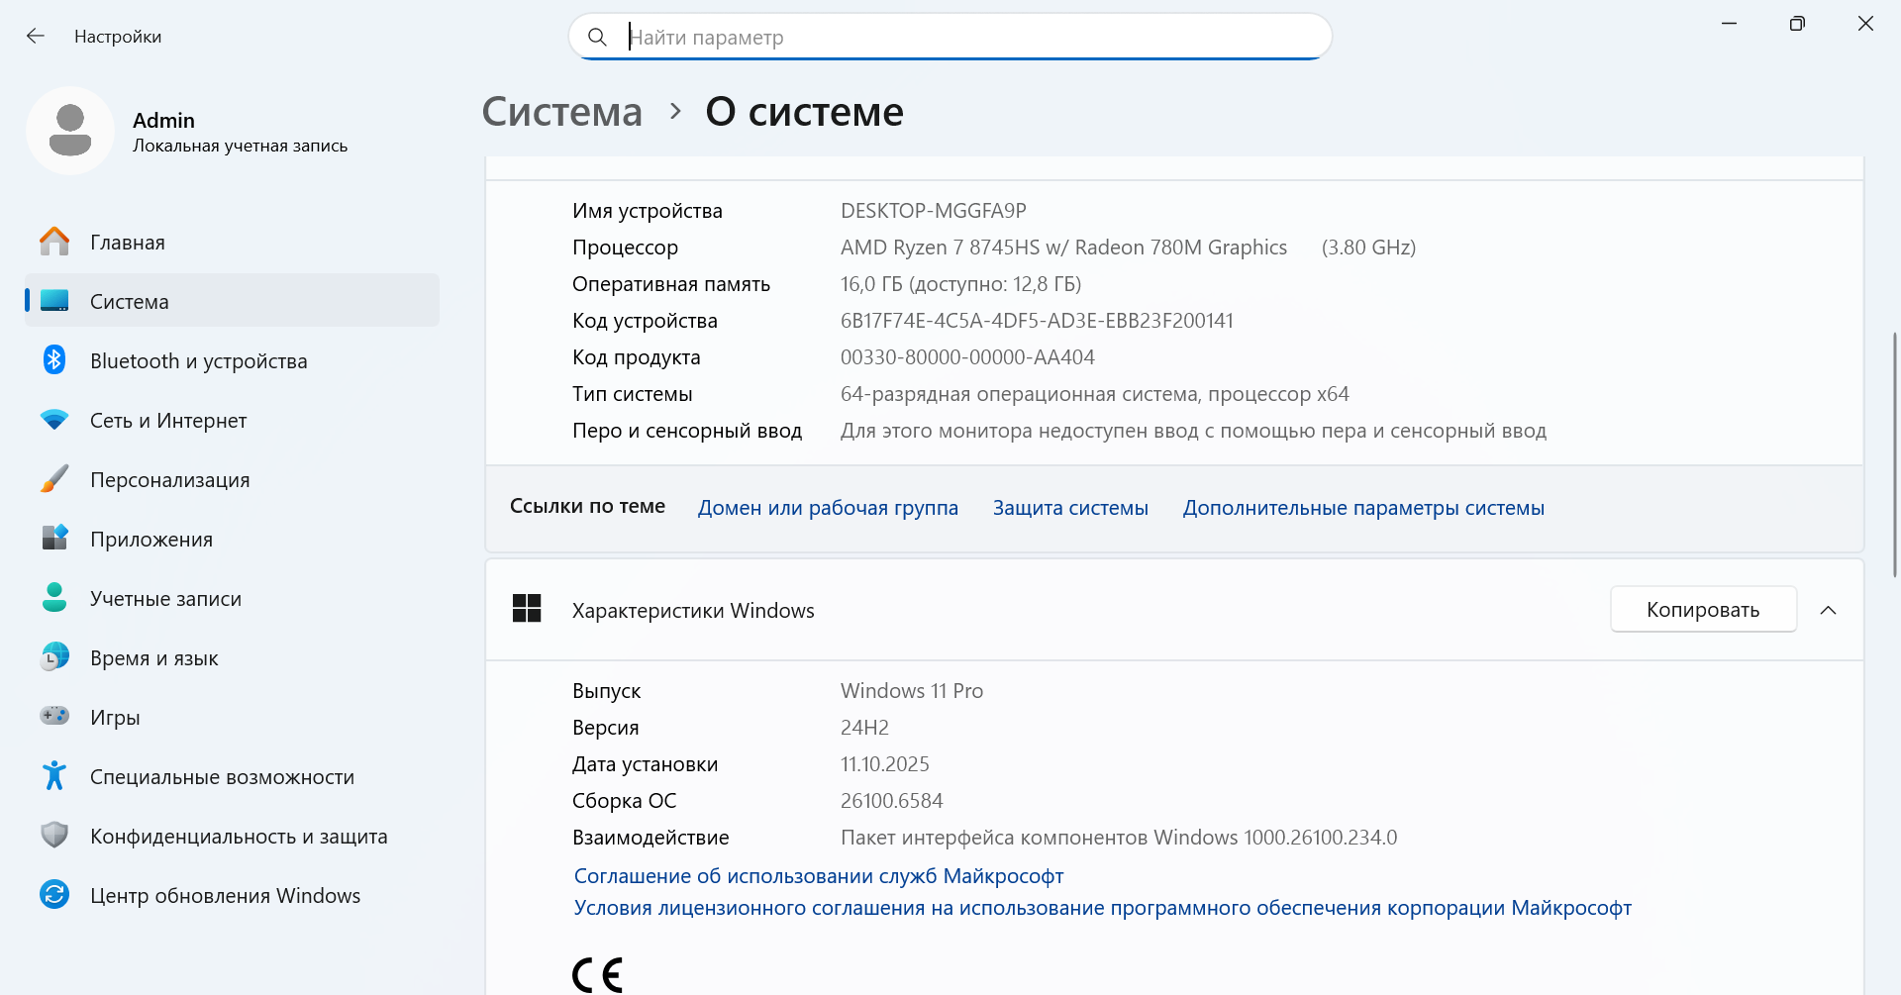1901x995 pixels.
Task: Click OS build 26100.6584
Action: click(x=891, y=801)
